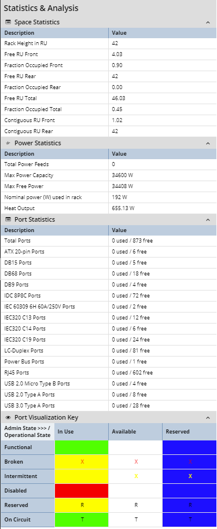Collapse the Space Statistics section
The image size is (217, 529).
(x=208, y=22)
